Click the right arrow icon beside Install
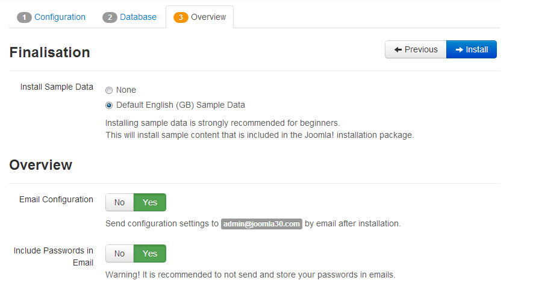Viewport: 533px width, 292px height. point(460,49)
